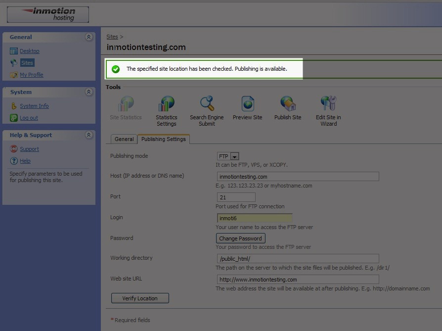Open the Statistics Settings tool icon

pyautogui.click(x=167, y=104)
